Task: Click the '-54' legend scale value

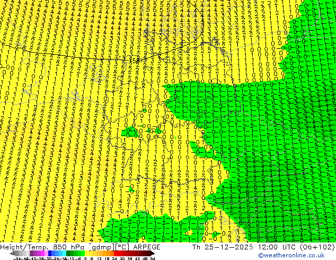Action: (x=17, y=258)
